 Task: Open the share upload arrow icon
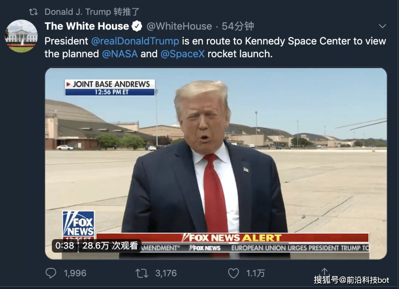324,272
